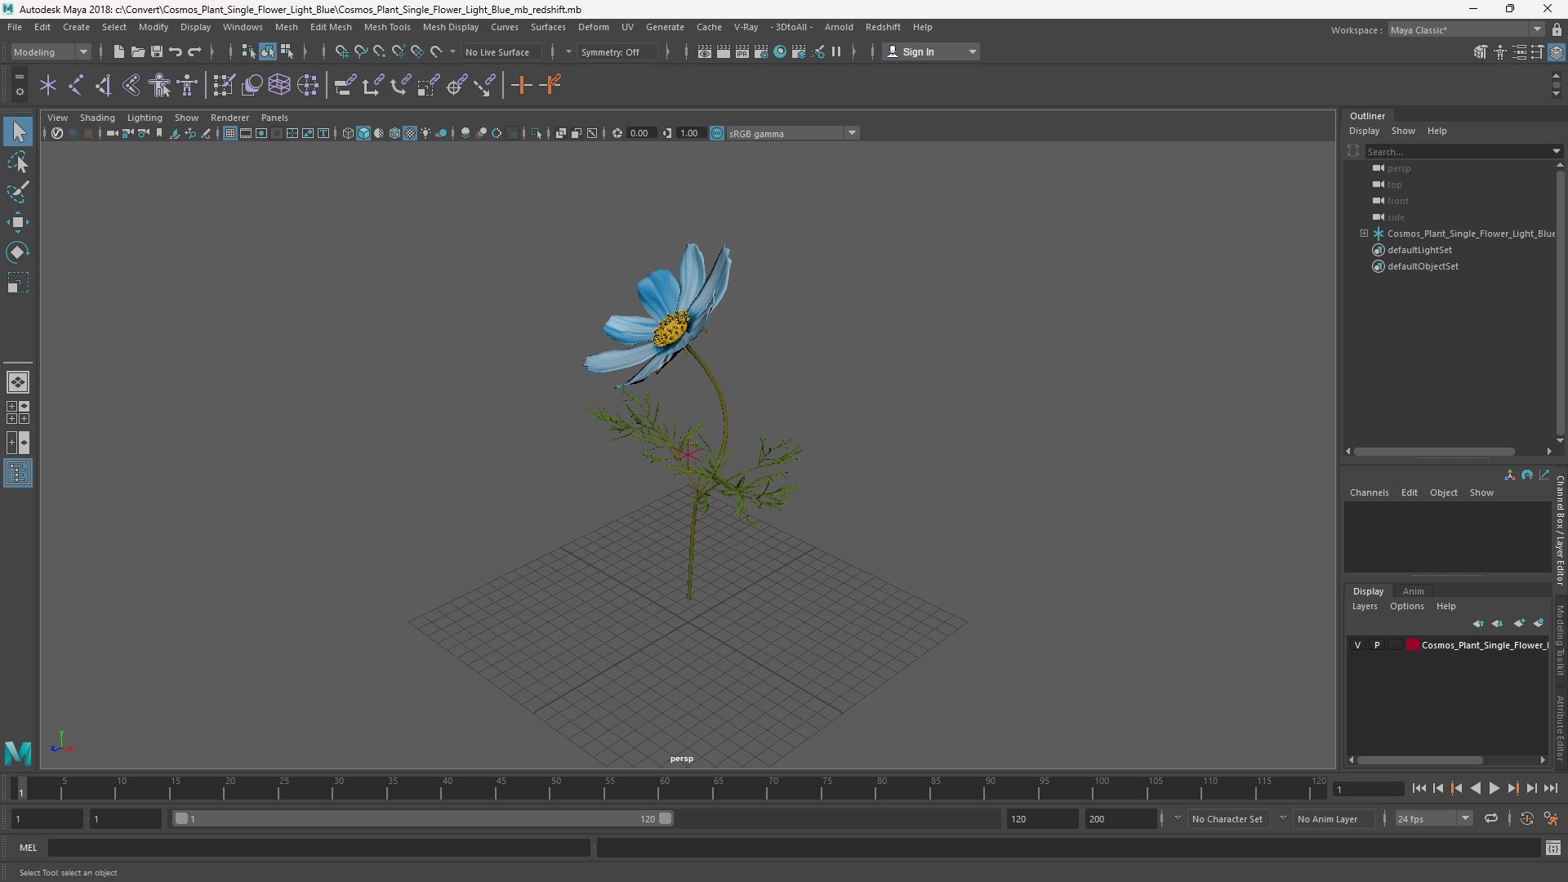Image resolution: width=1568 pixels, height=882 pixels.
Task: Choose the Paint selection tool
Action: pos(18,192)
